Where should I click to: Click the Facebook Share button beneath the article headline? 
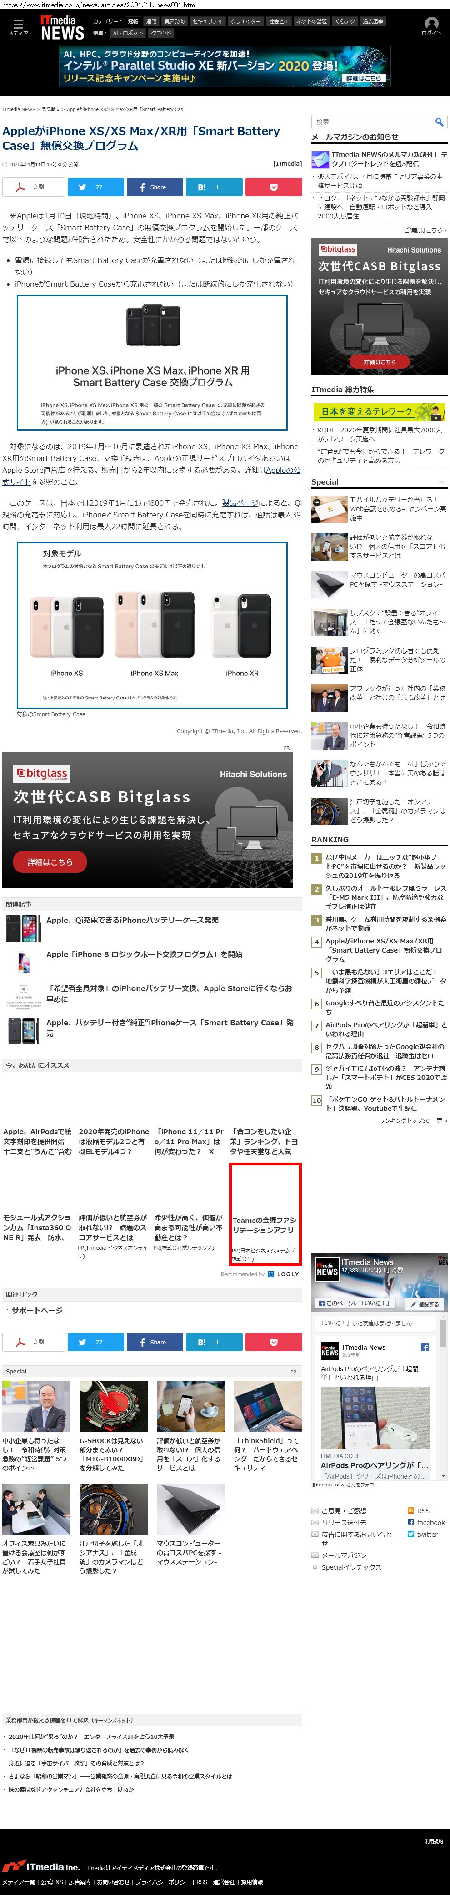pos(155,187)
